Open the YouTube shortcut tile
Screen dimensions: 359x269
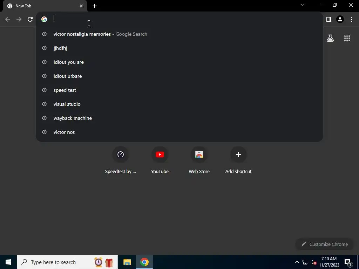[x=160, y=160]
